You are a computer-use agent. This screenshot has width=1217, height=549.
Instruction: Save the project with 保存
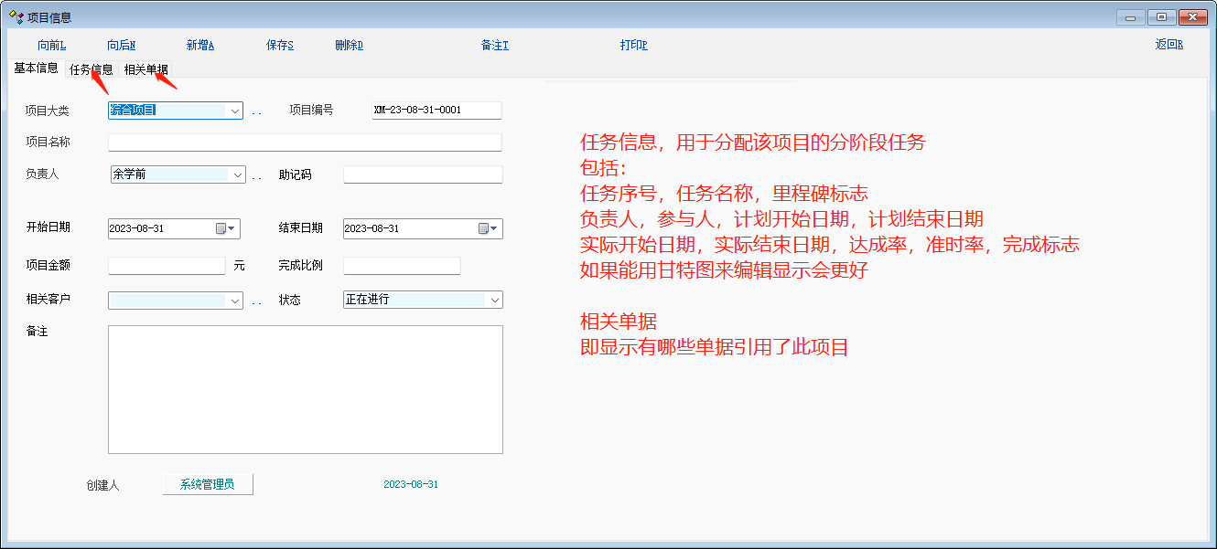[279, 45]
